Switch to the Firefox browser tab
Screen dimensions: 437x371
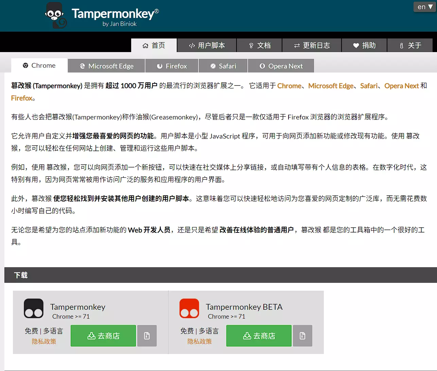click(172, 66)
